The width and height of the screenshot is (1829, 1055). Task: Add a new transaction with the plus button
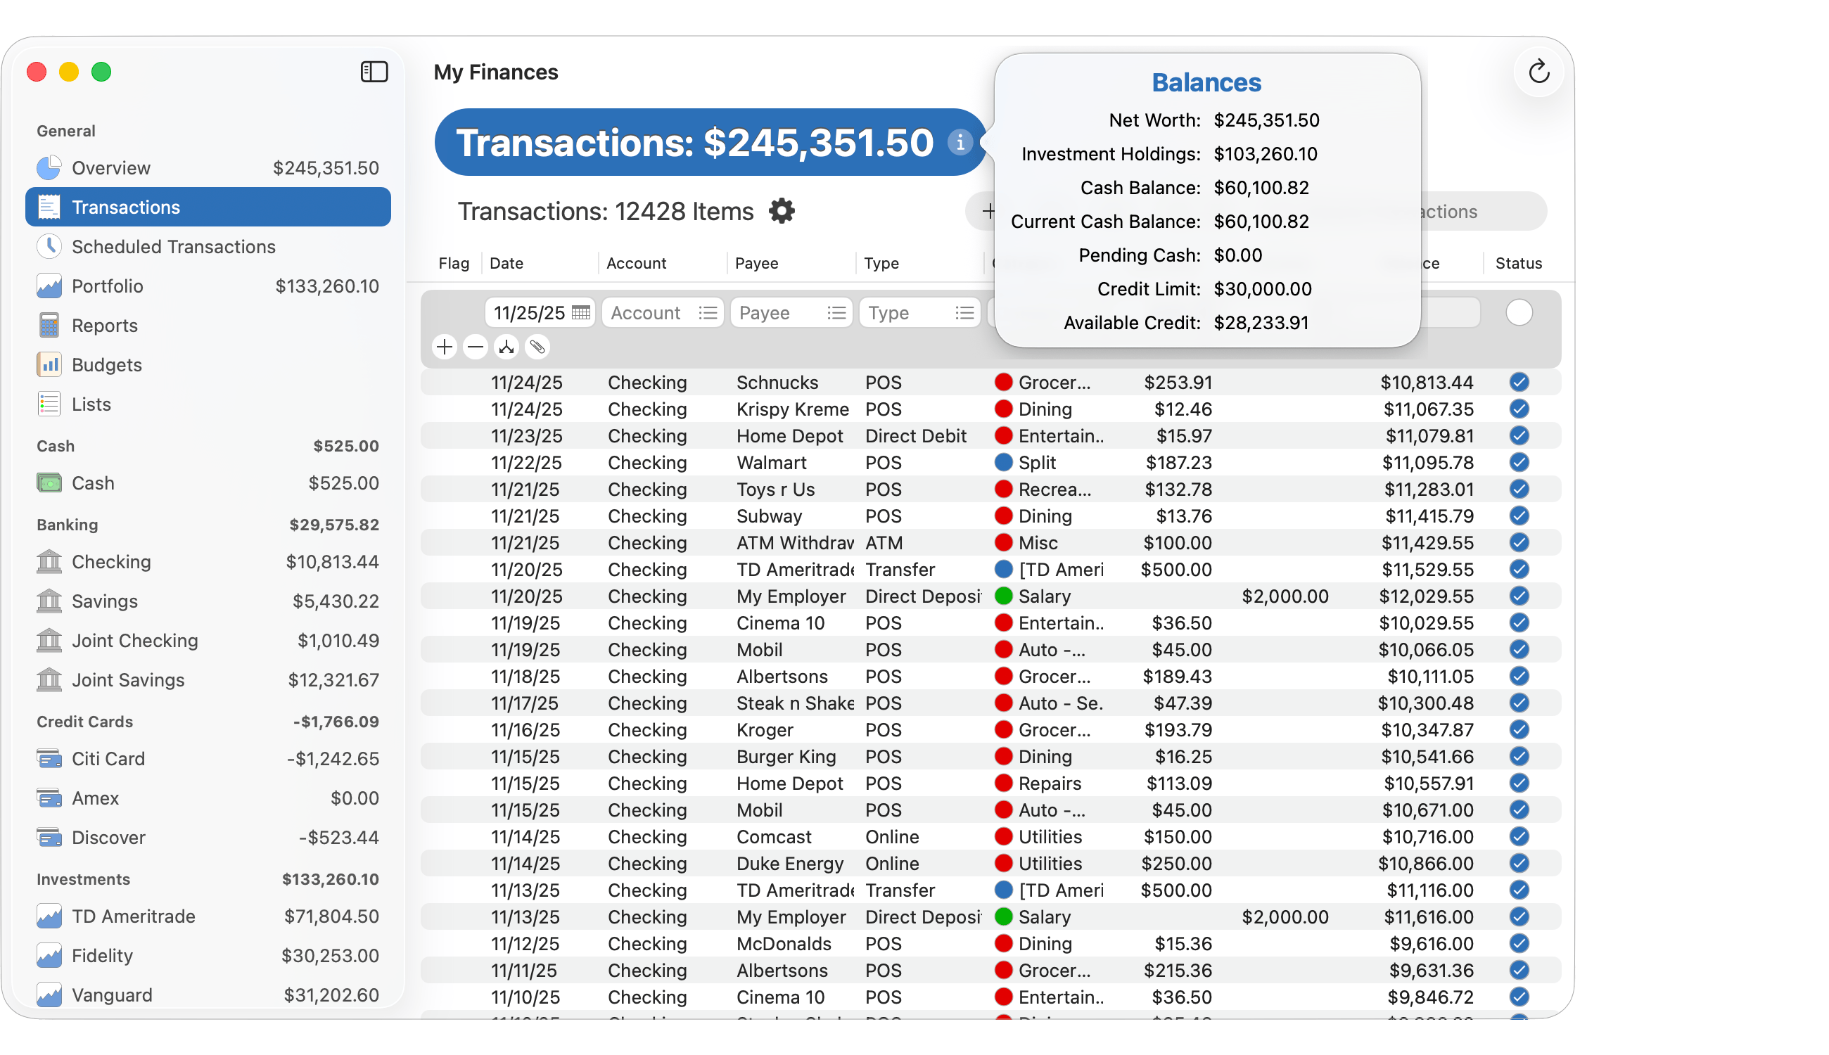(x=444, y=347)
